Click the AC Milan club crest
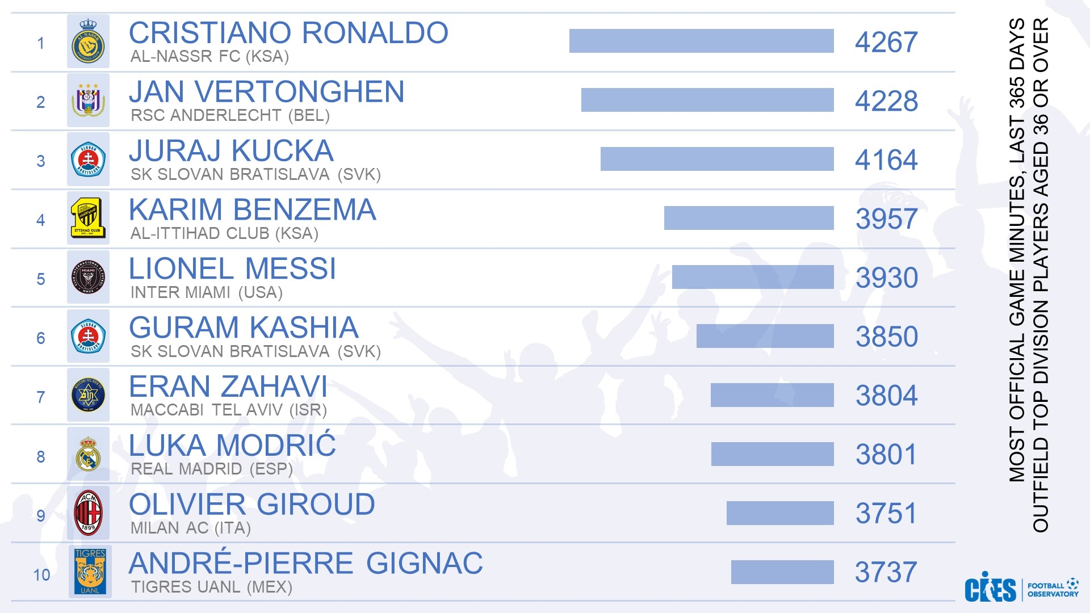1090x613 pixels. (88, 514)
